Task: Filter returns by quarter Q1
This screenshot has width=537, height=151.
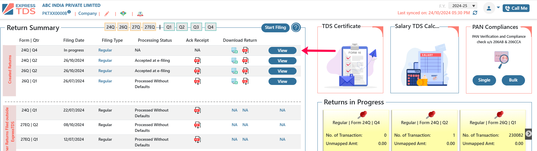Action: (169, 27)
